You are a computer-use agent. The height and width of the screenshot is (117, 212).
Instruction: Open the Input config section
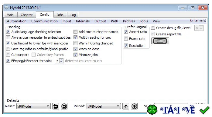click(67, 21)
